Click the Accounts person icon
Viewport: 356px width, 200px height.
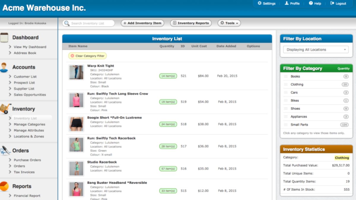(x=4, y=67)
